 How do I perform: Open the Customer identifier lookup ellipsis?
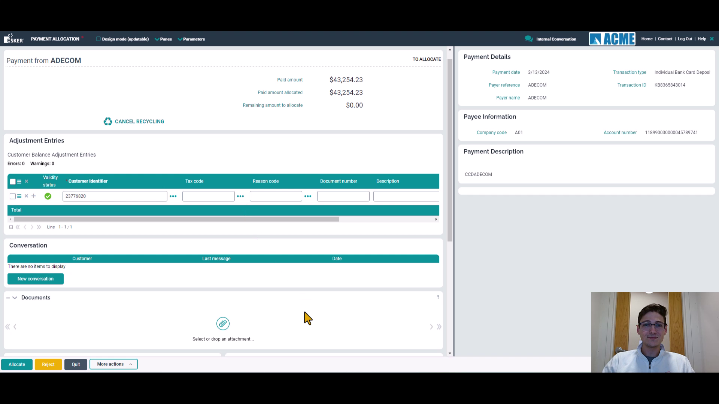pyautogui.click(x=173, y=196)
